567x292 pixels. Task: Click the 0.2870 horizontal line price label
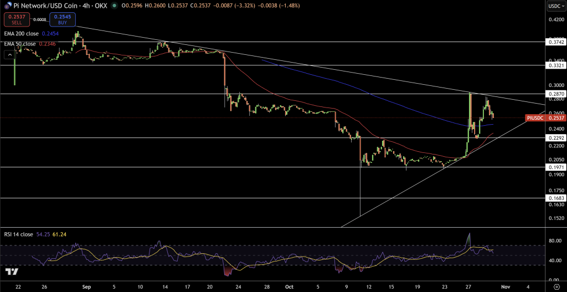pyautogui.click(x=555, y=94)
